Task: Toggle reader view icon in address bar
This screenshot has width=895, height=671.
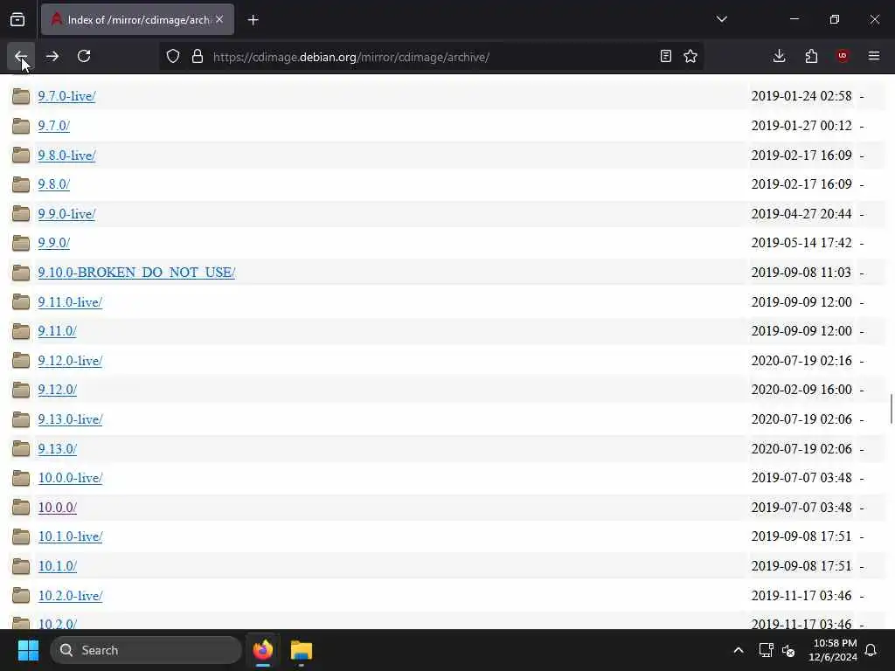Action: pos(665,56)
